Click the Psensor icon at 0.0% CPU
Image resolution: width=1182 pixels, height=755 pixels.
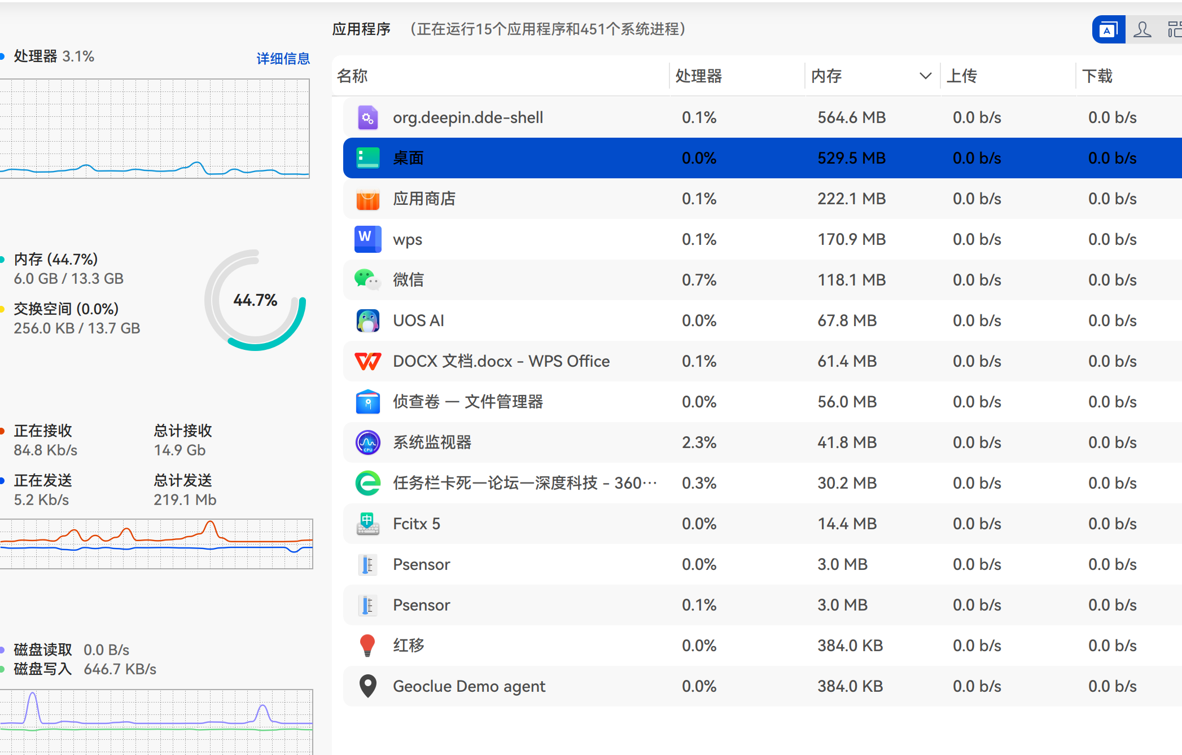pos(368,564)
